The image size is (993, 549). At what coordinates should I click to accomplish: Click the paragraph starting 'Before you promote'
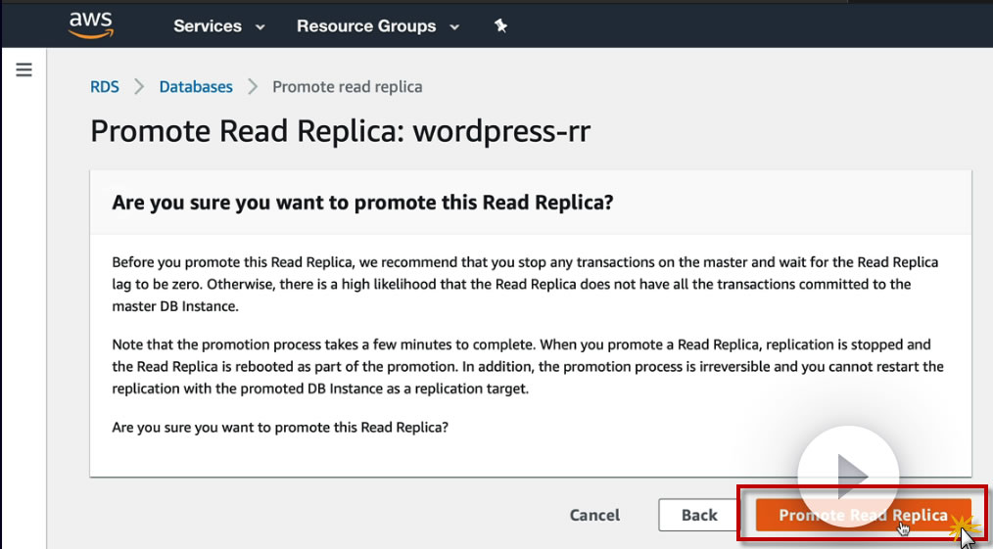click(525, 284)
